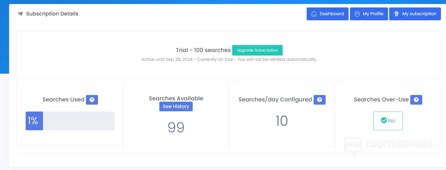Viewport: 446px width, 170px height.
Task: Click the green checkmark icon beside No
Action: (x=384, y=120)
